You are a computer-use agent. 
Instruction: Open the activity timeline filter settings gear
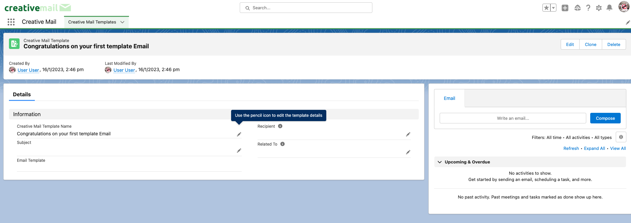coord(621,137)
